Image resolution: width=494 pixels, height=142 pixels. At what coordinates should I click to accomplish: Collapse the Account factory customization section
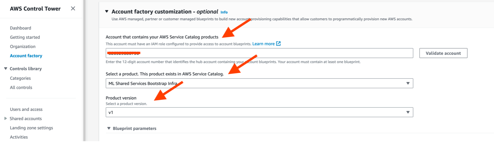[x=107, y=11]
